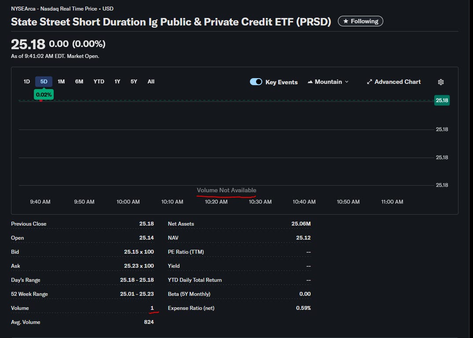473x338 pixels.
Task: Click the 0.02% change badge
Action: click(44, 94)
